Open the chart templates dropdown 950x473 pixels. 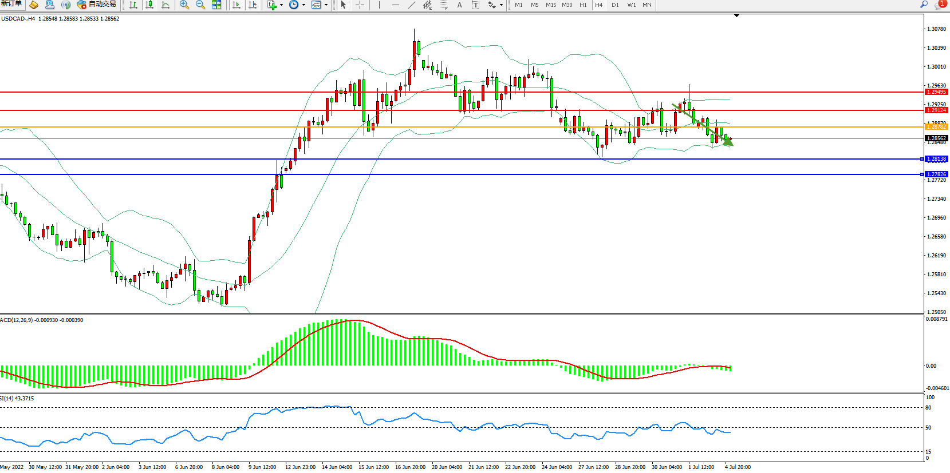click(326, 5)
